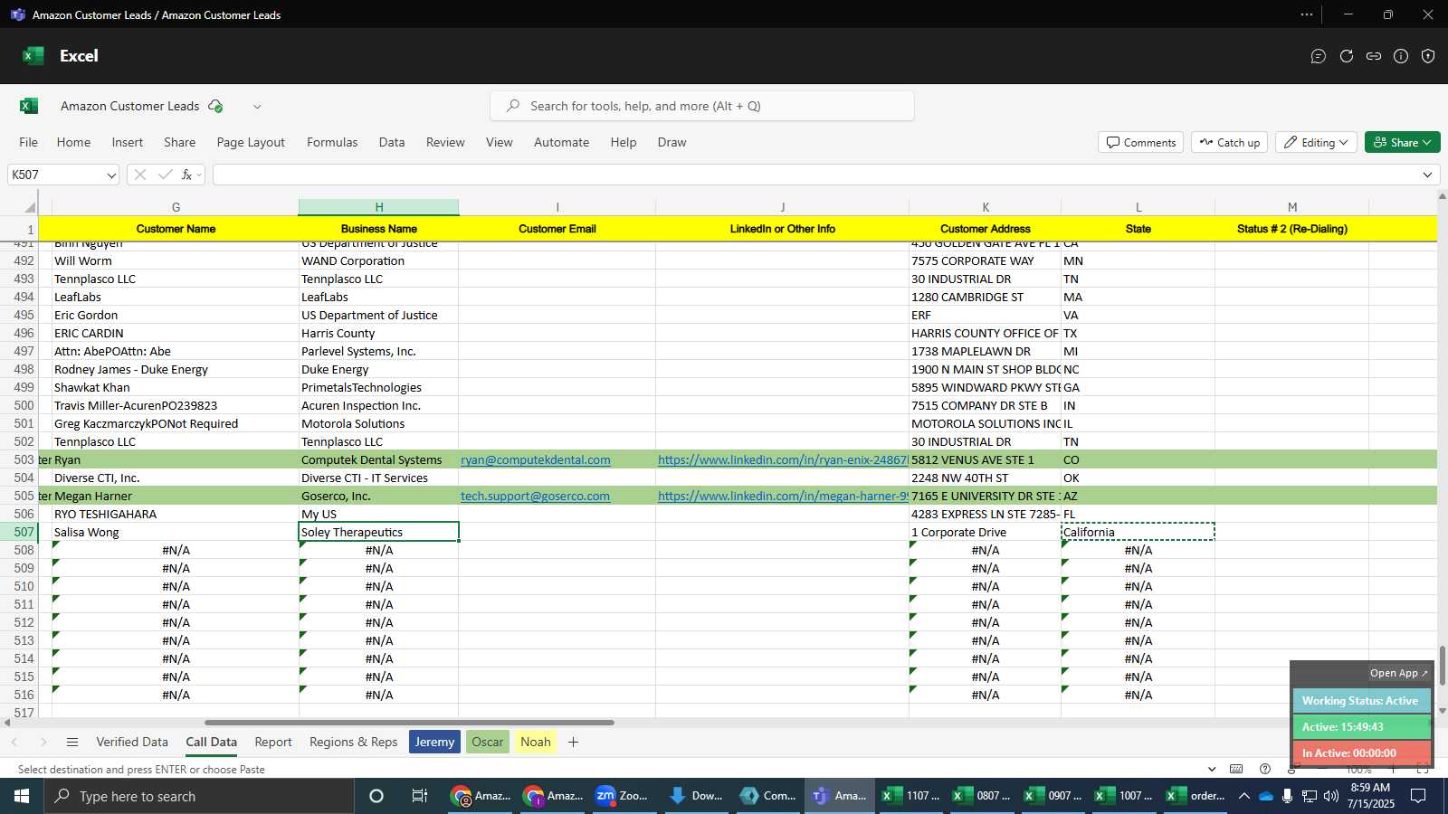Click Open App in tracker widget
The height and width of the screenshot is (814, 1448).
(x=1398, y=673)
